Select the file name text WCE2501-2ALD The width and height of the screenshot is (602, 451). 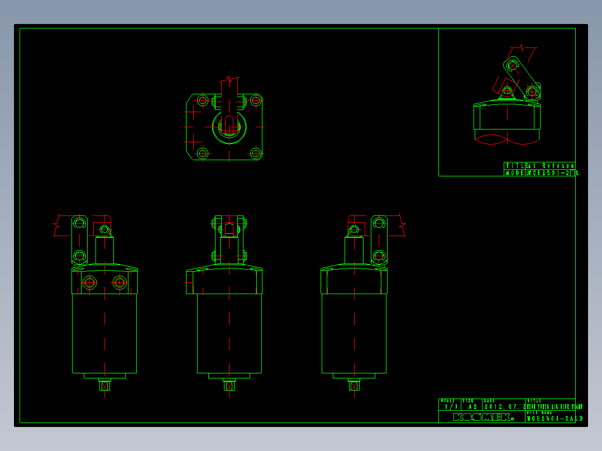(555, 419)
